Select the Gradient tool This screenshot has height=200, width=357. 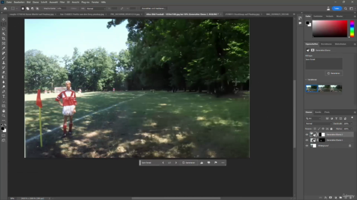click(x=3, y=77)
